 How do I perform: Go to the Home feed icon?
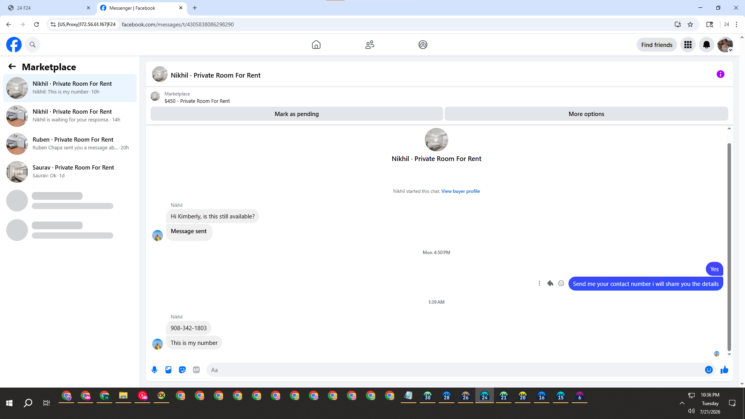click(316, 45)
